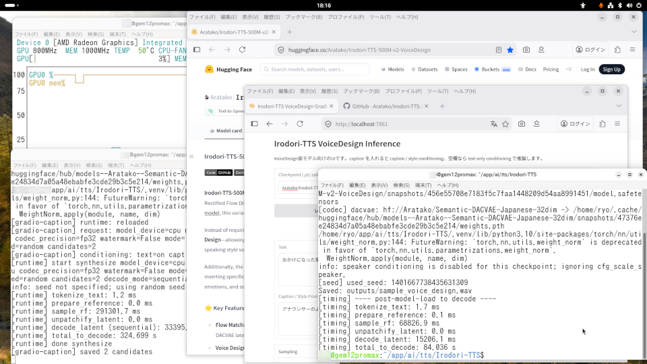Open system volume icon in top panel
The image size is (647, 364).
point(629,5)
